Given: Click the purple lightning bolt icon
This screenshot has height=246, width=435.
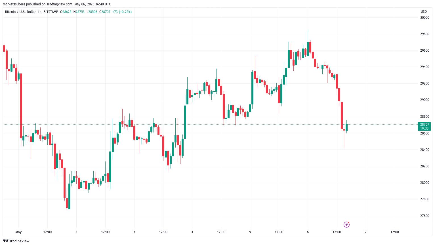Looking at the screenshot, I should pyautogui.click(x=346, y=224).
